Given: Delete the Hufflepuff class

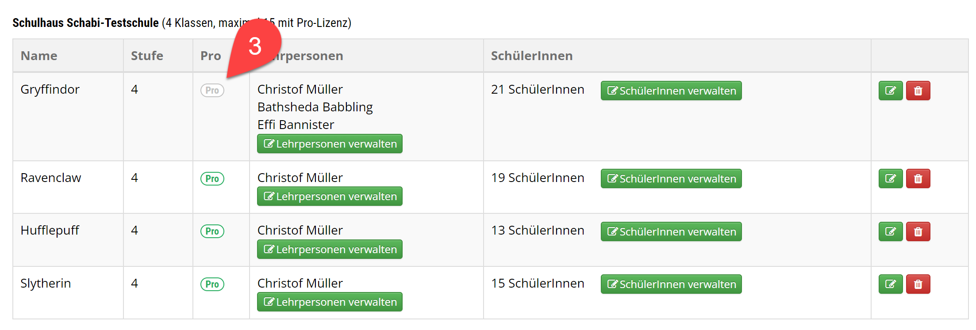Looking at the screenshot, I should tap(918, 231).
